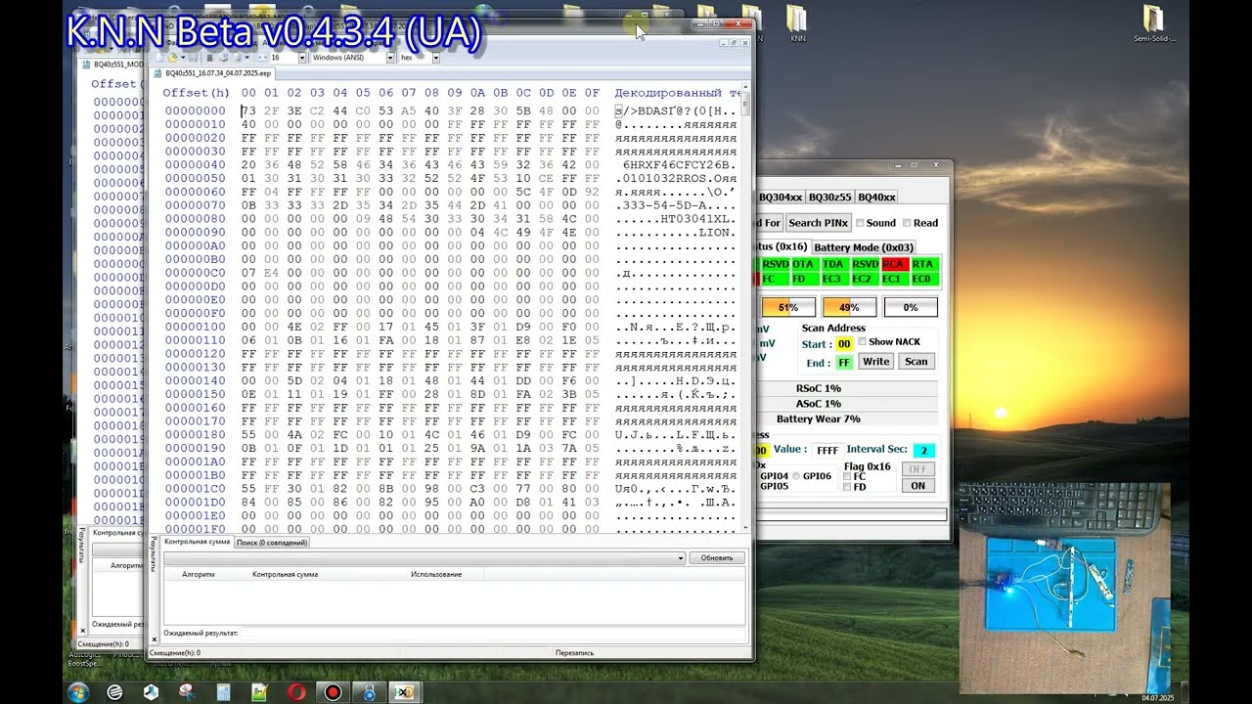This screenshot has width=1252, height=704.
Task: Click the Value field FFFF
Action: coord(827,451)
